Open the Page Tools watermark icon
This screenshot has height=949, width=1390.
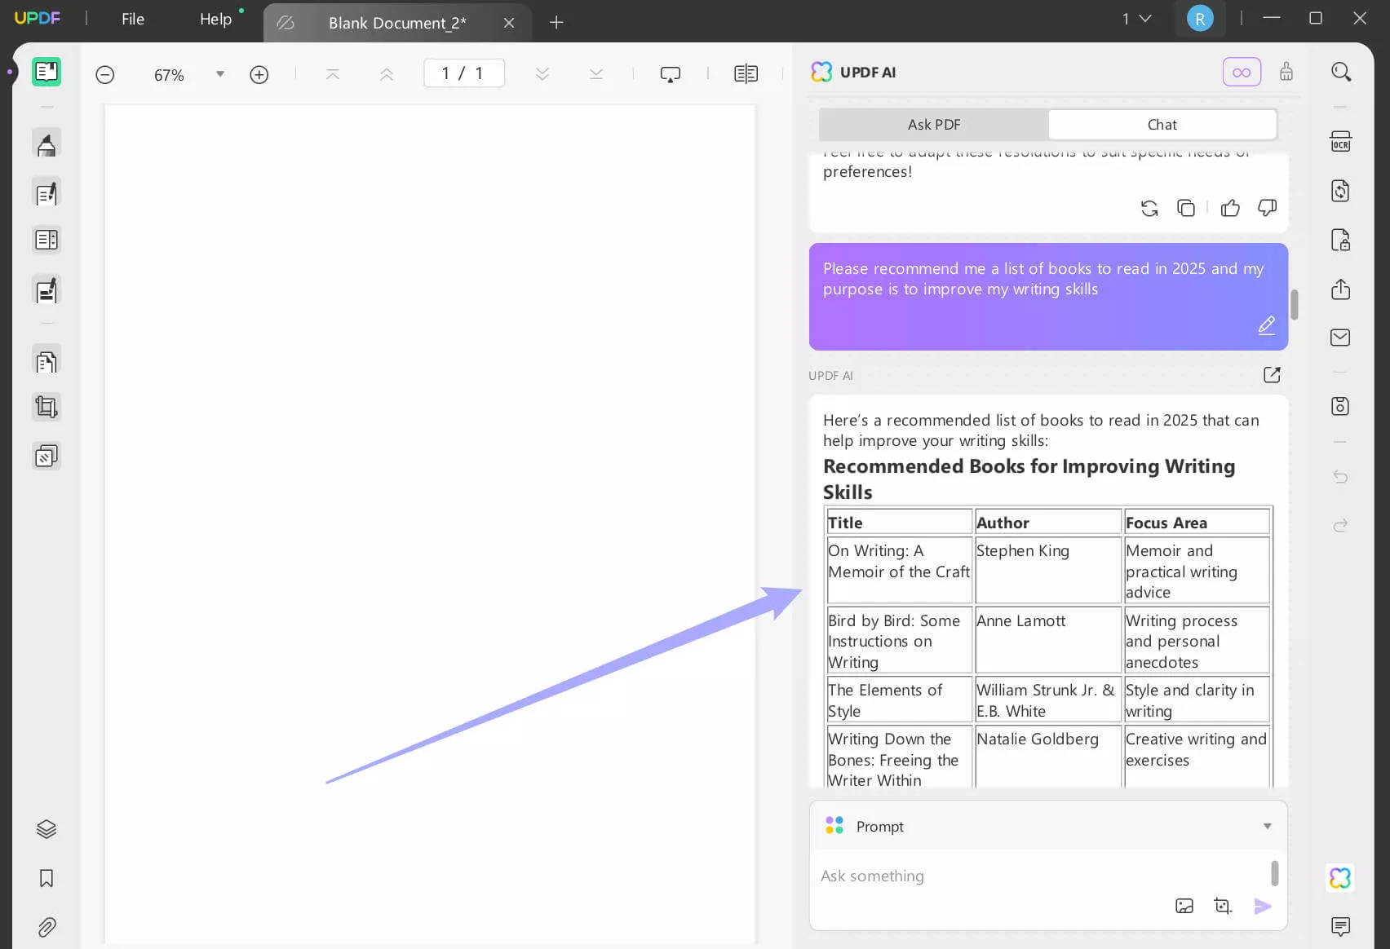pos(46,456)
